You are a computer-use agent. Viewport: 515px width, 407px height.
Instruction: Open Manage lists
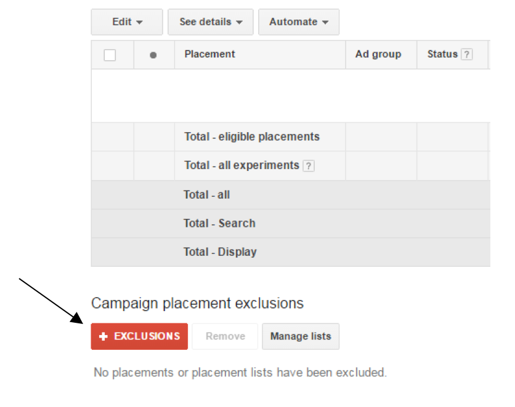(301, 336)
